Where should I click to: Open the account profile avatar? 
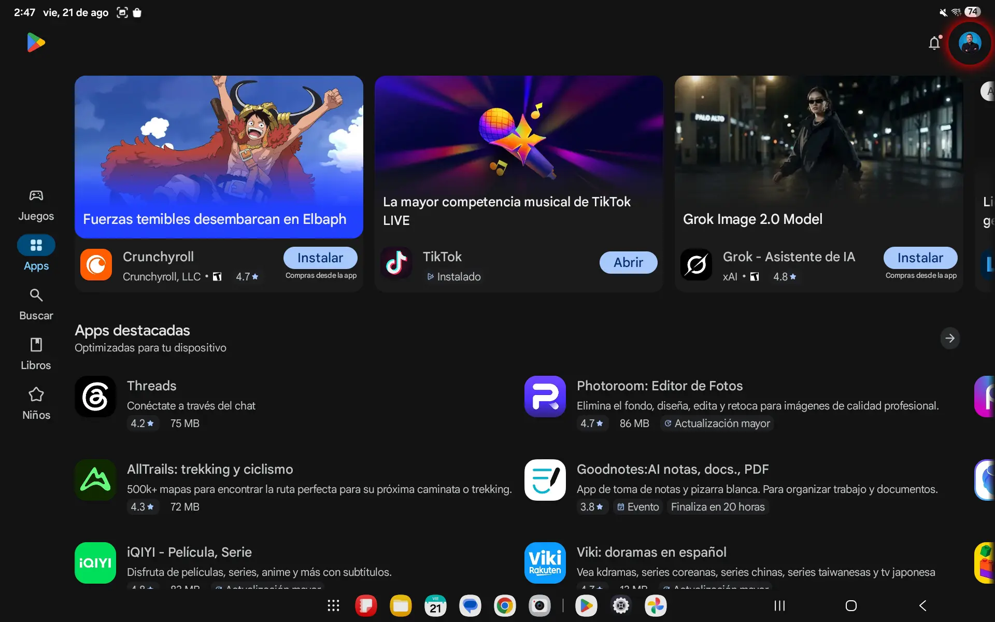tap(970, 43)
